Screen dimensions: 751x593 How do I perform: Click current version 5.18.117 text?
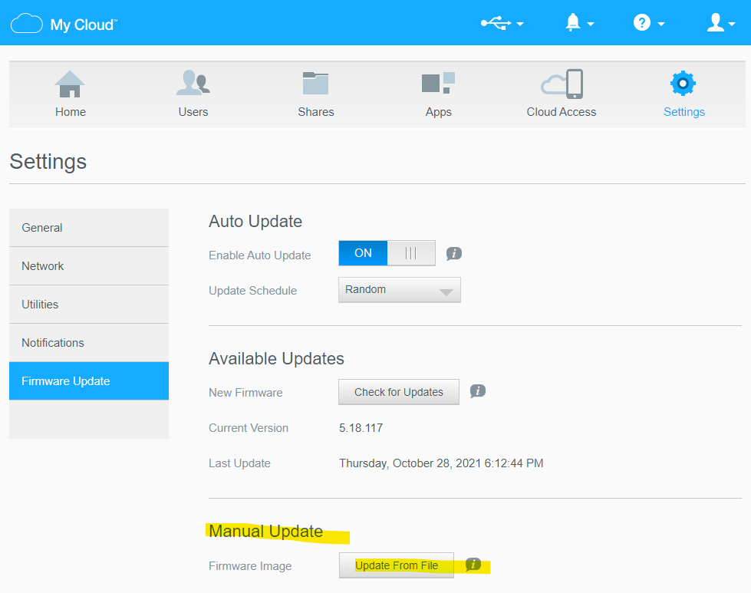click(x=361, y=428)
